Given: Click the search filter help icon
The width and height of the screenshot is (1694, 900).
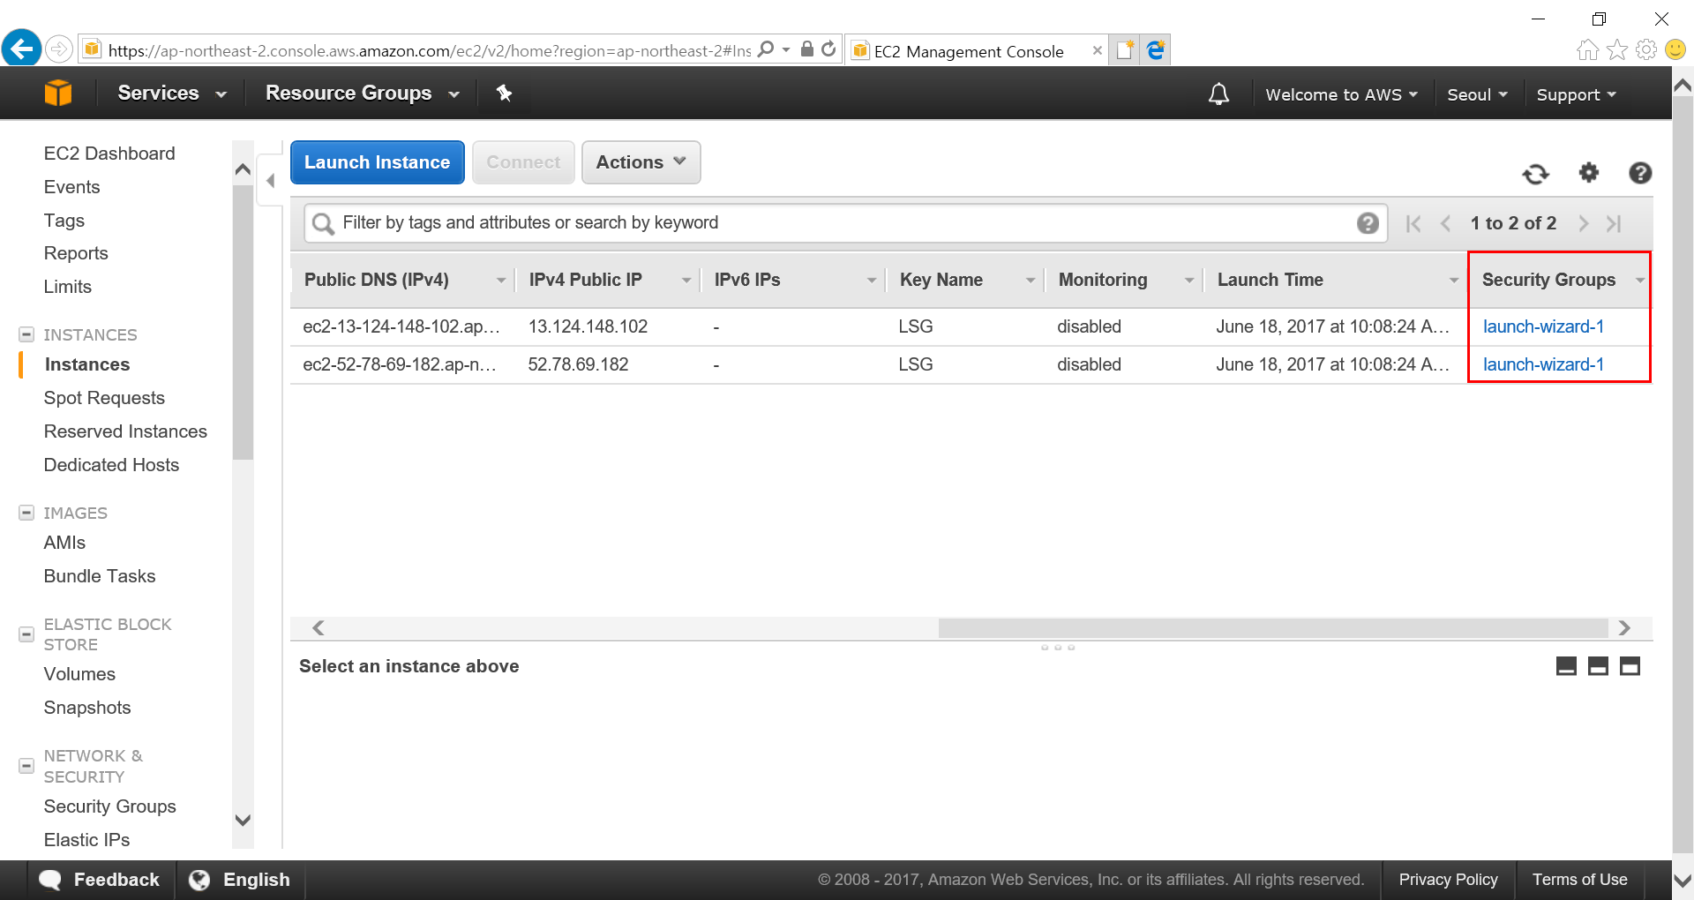Looking at the screenshot, I should click(x=1368, y=223).
